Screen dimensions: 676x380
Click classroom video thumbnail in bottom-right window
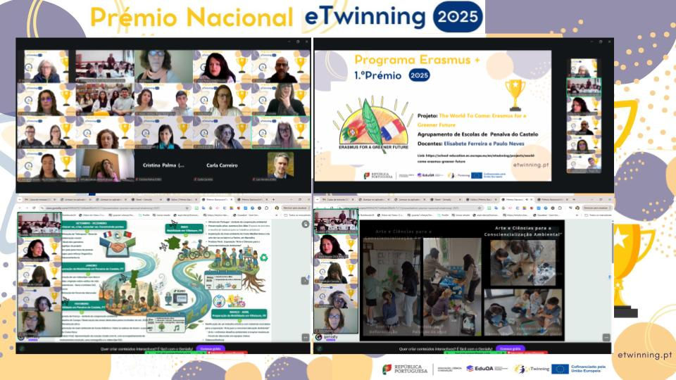pyautogui.click(x=336, y=221)
